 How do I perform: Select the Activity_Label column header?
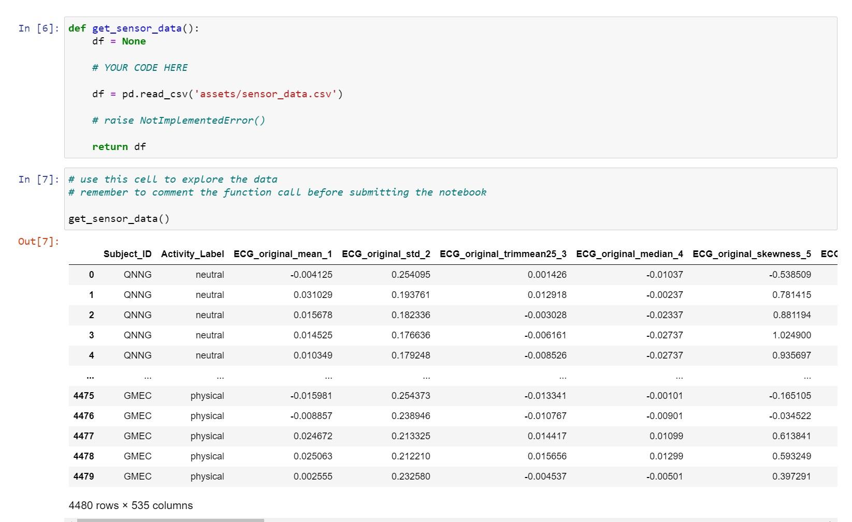pyautogui.click(x=192, y=254)
